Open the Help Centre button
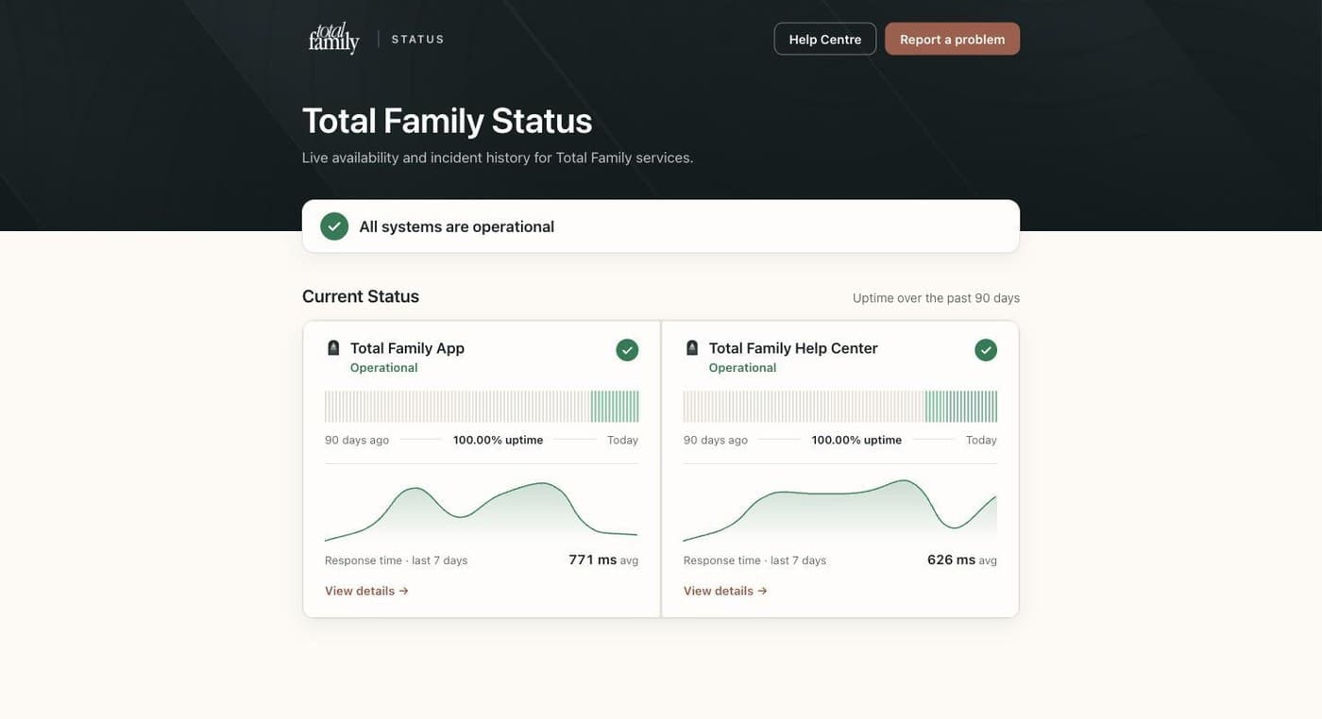This screenshot has width=1322, height=719. click(825, 39)
